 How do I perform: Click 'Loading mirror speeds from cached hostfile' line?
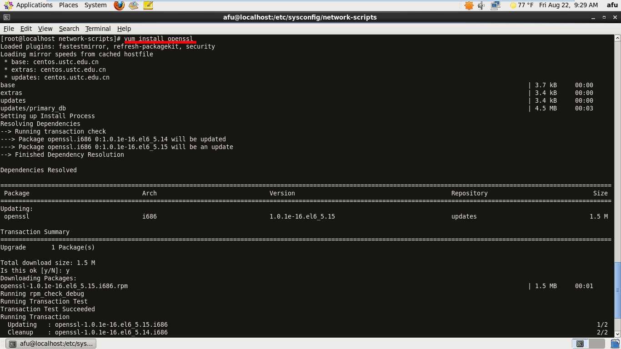coord(77,54)
